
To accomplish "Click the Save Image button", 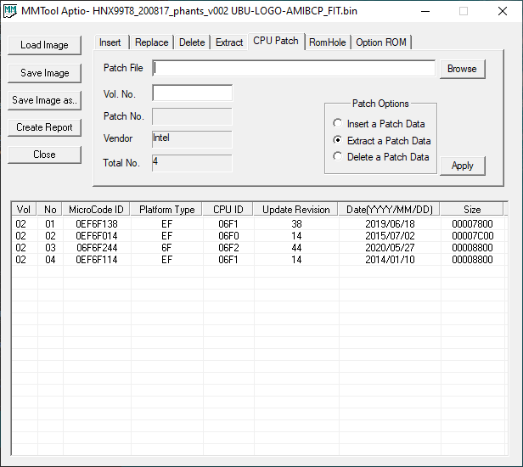I will (x=44, y=73).
